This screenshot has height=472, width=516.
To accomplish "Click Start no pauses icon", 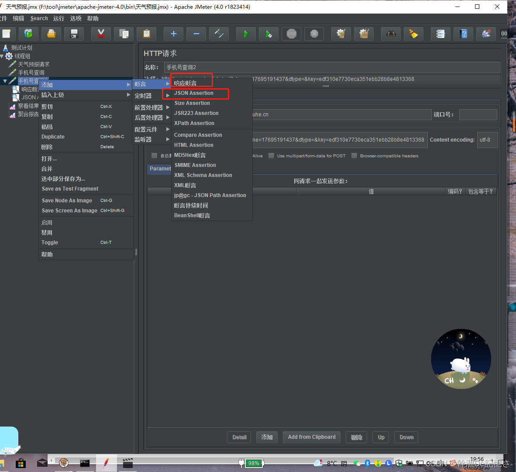I will (269, 34).
